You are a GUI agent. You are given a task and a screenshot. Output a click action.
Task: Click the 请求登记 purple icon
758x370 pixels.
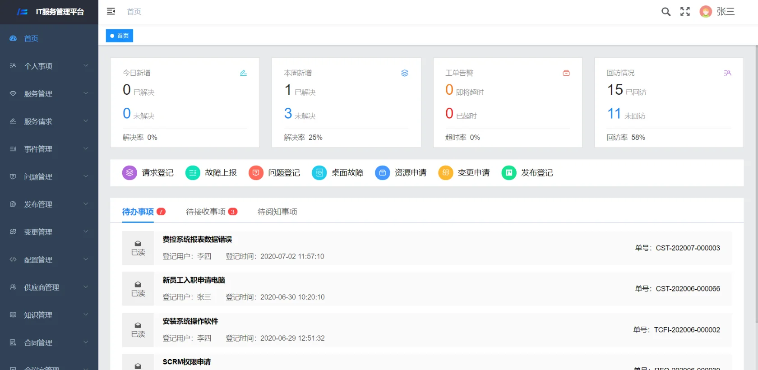(x=129, y=172)
